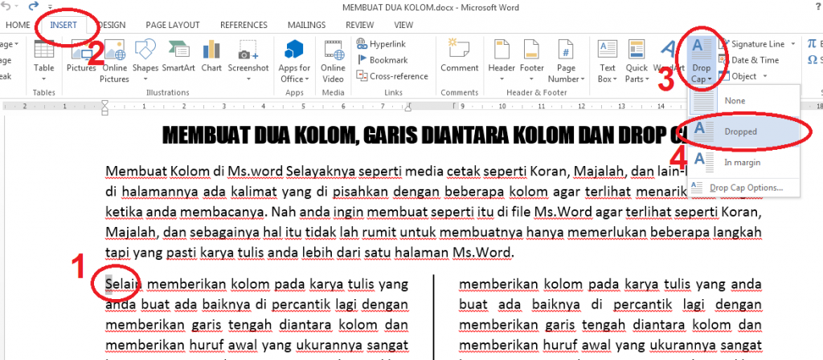Open Drop Cap Options dialog

pos(743,188)
